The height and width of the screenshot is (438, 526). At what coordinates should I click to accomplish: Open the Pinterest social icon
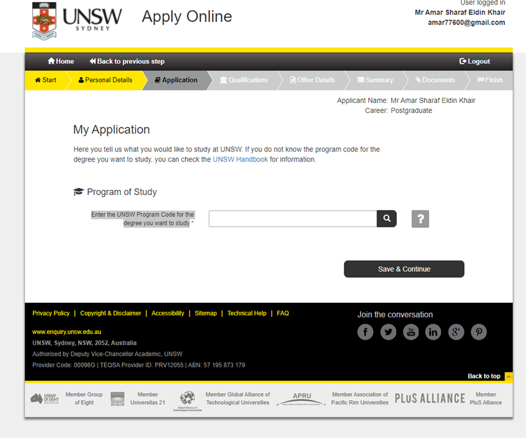click(x=479, y=332)
